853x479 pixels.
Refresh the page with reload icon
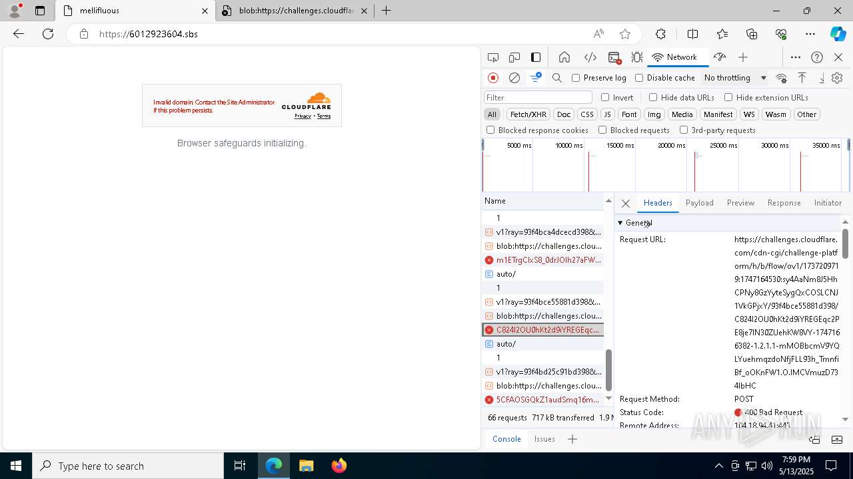click(48, 34)
